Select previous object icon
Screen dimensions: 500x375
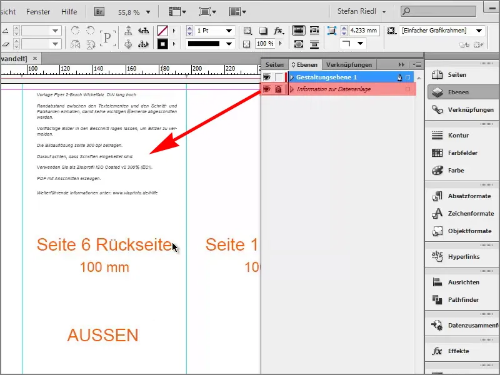coord(144,31)
